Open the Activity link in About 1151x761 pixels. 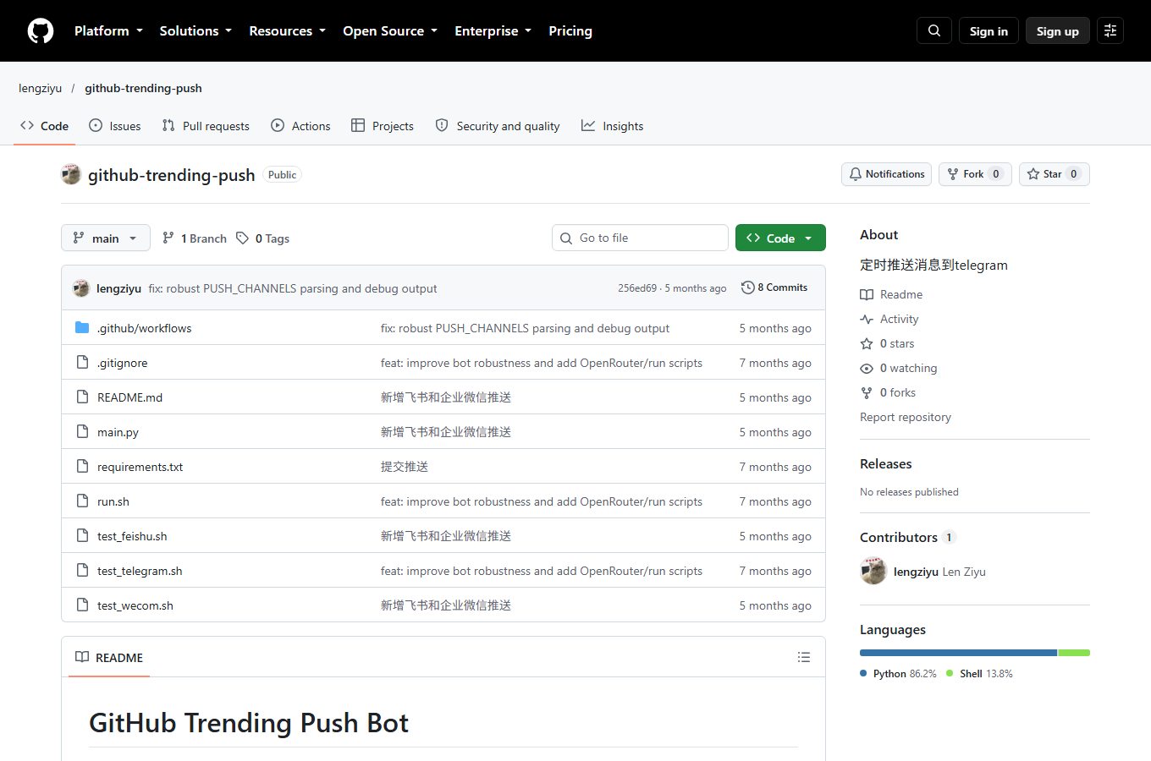click(x=889, y=319)
